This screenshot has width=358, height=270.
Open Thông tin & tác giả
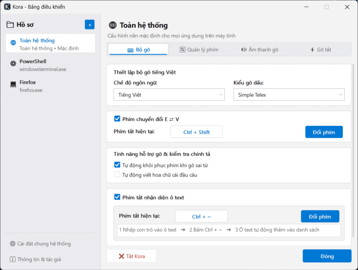coord(35,259)
